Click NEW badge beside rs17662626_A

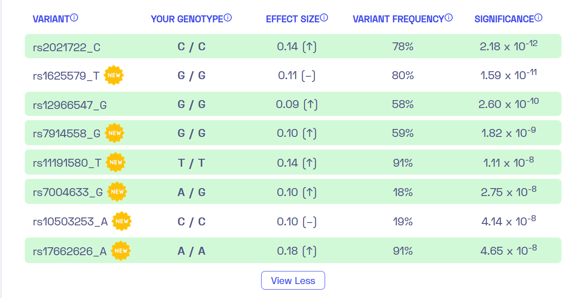pyautogui.click(x=121, y=251)
